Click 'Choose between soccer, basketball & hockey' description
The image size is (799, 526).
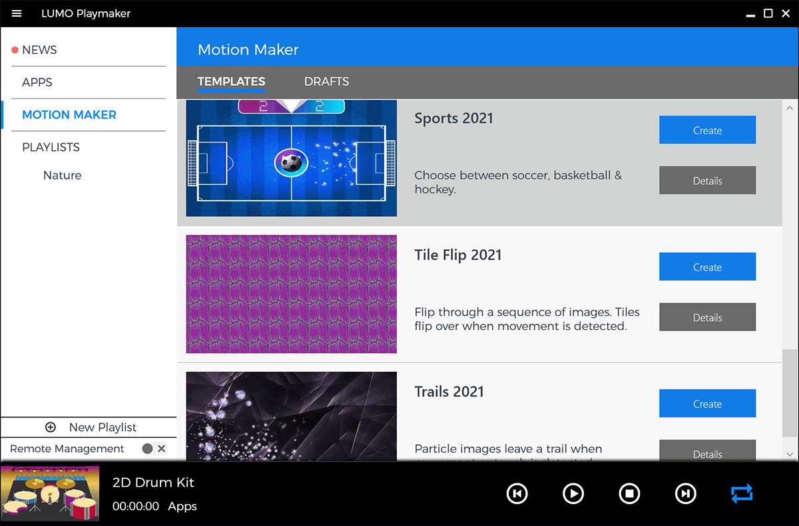[518, 182]
